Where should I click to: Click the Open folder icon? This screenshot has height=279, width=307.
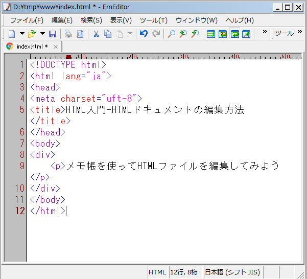click(x=32, y=34)
